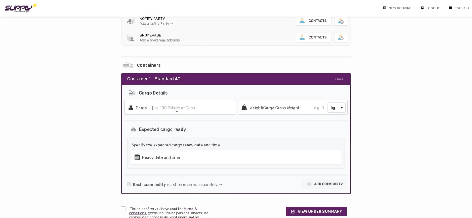Select Logout in the top menu

pos(430,8)
